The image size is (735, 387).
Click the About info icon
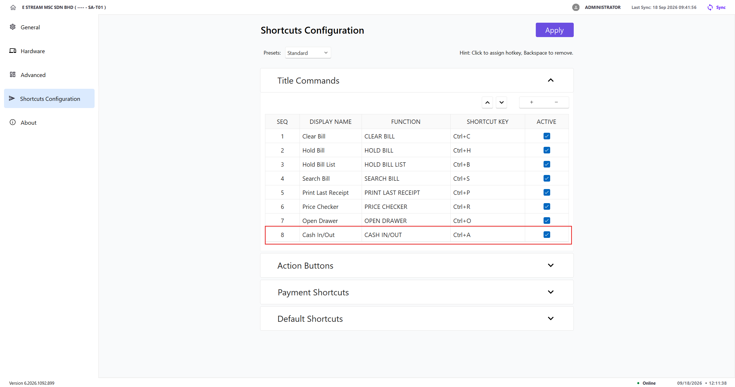point(13,122)
